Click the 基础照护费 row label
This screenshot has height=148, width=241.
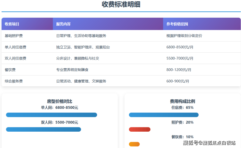coord(14,36)
